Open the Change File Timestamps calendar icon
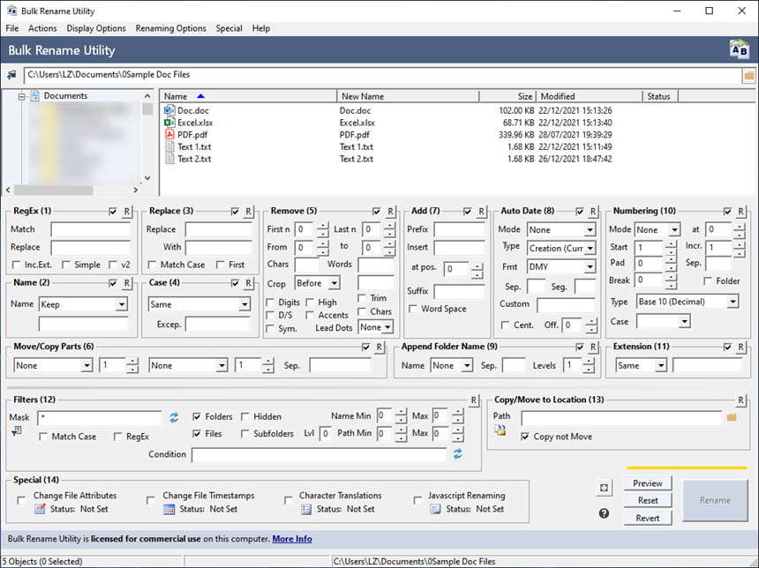The height and width of the screenshot is (568, 759). [x=169, y=509]
